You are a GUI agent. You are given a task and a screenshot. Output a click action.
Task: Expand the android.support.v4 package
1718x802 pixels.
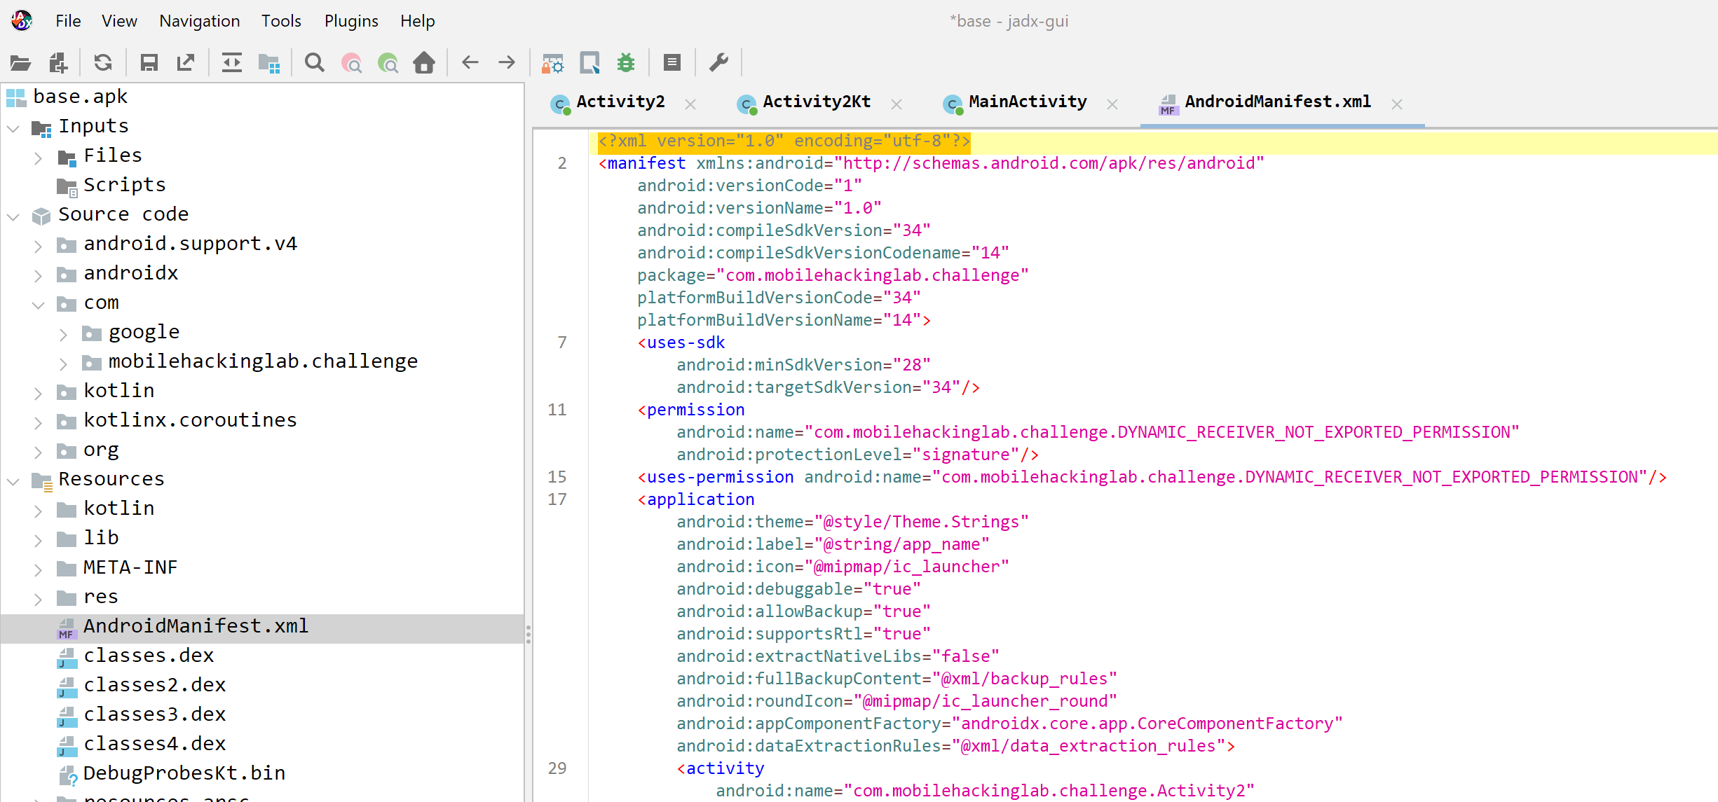coord(39,246)
